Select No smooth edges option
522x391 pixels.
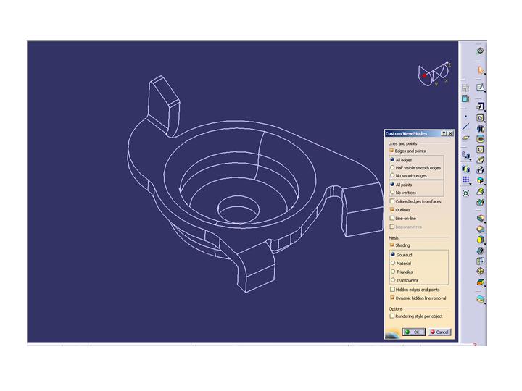(x=392, y=175)
